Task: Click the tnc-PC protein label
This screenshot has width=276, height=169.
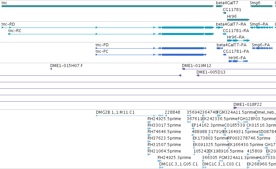Action: [x=102, y=51]
